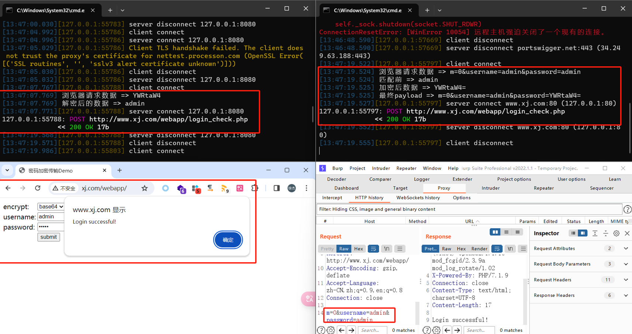Open Response pane hamburger menu
This screenshot has height=334, width=632.
(x=523, y=249)
